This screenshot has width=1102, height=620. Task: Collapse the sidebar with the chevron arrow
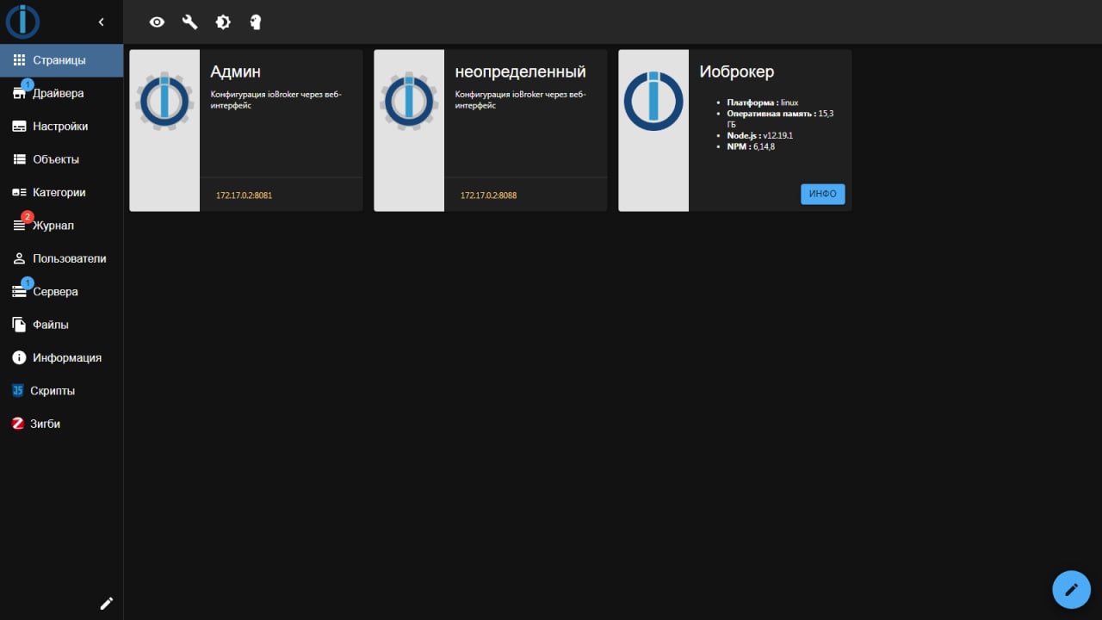pos(102,22)
